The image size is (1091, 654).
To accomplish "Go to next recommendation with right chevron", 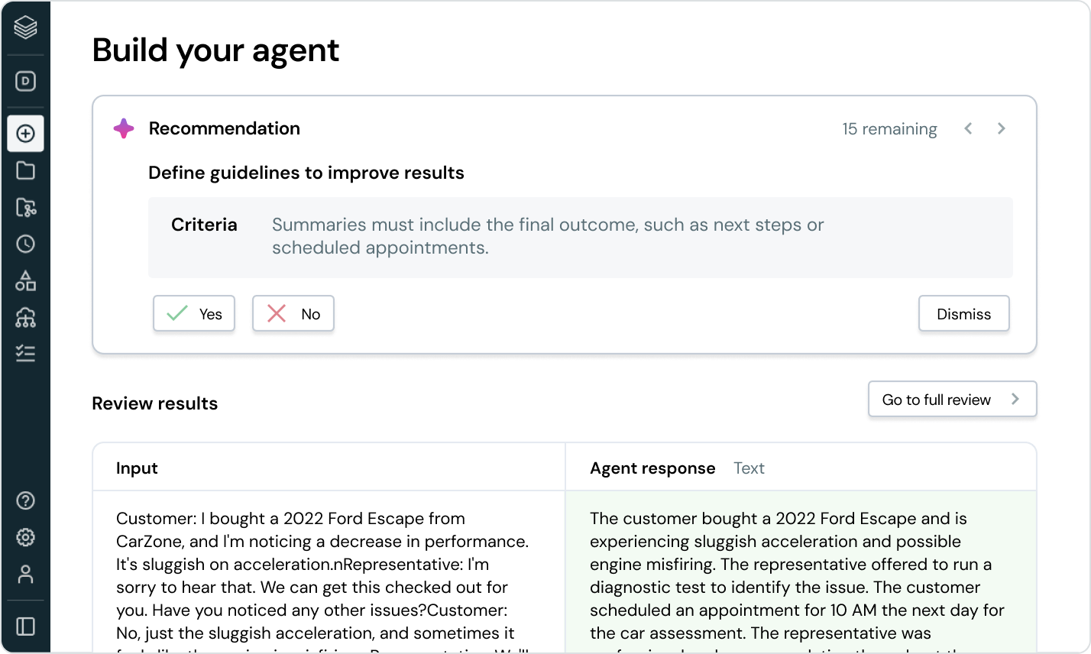I will pos(1002,128).
